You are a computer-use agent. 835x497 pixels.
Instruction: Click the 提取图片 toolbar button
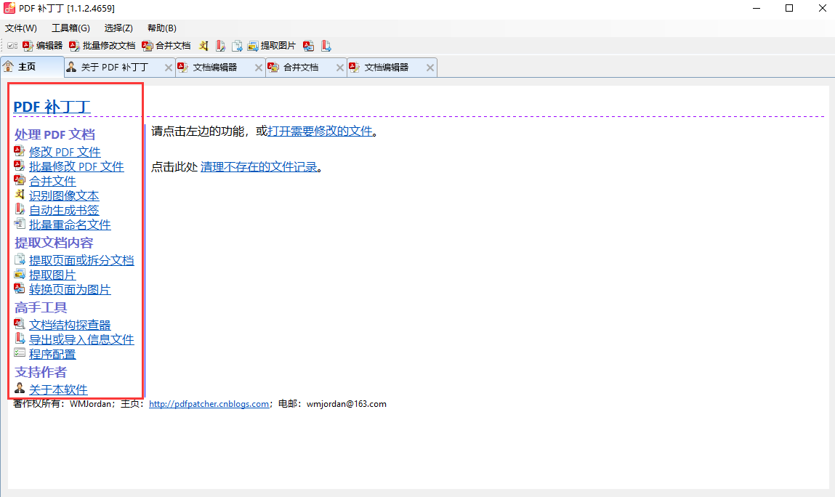(x=272, y=46)
